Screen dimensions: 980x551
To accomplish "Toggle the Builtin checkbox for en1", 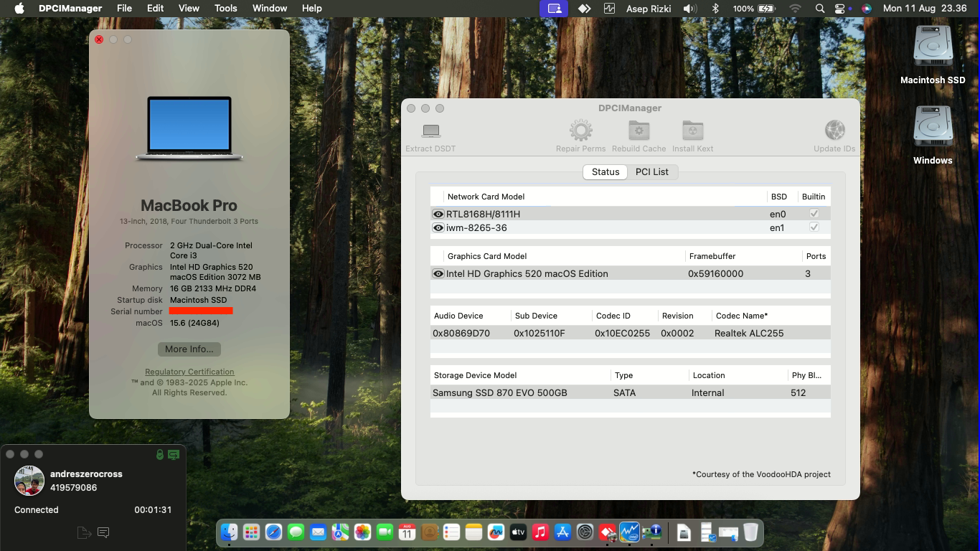I will 814,227.
